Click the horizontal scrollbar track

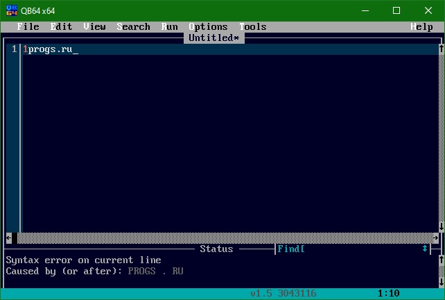point(225,237)
